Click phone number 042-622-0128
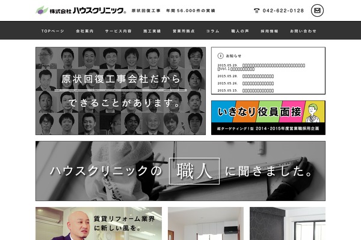Image resolution: width=361 pixels, height=240 pixels. coord(283,11)
